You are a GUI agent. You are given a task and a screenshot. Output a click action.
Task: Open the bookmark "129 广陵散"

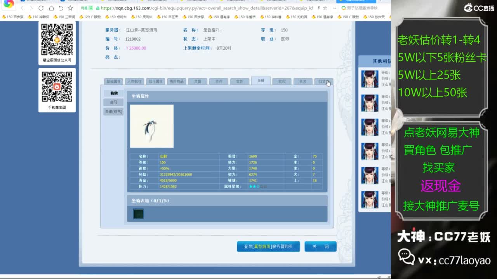click(90, 17)
